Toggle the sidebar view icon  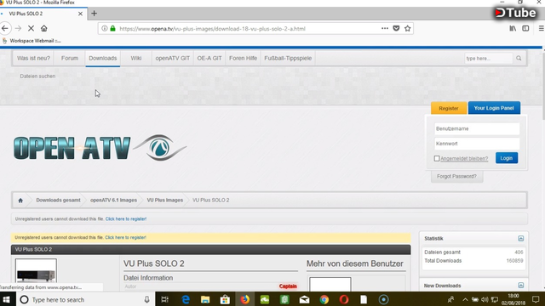[x=525, y=28]
